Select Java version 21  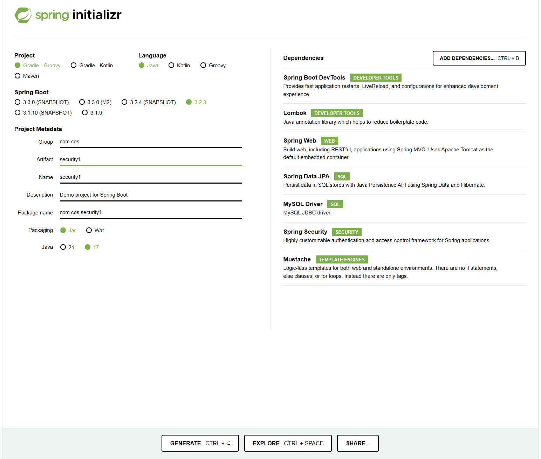pyautogui.click(x=67, y=247)
